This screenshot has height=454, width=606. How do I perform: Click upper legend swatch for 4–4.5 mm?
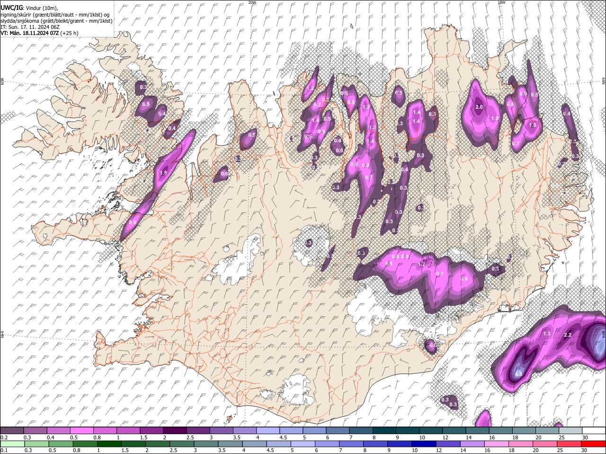[x=267, y=430]
